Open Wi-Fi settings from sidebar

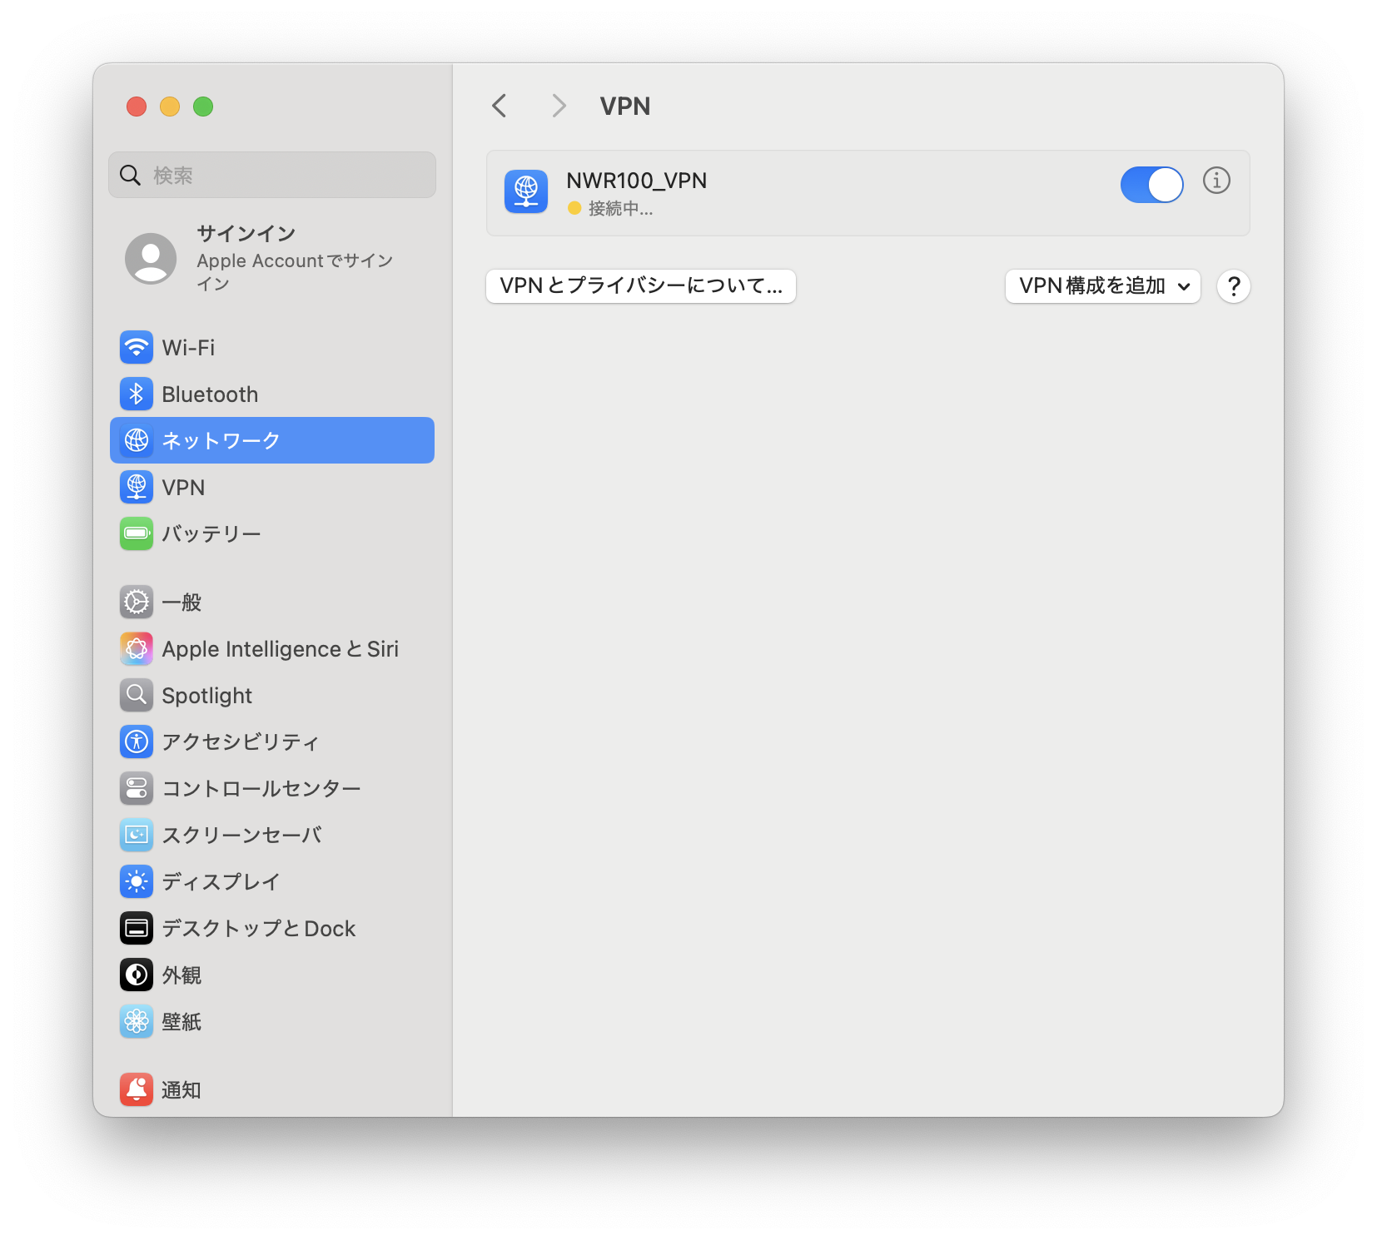188,348
